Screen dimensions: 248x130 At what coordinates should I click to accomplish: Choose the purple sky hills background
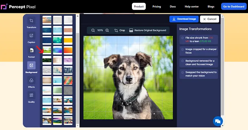point(58,120)
